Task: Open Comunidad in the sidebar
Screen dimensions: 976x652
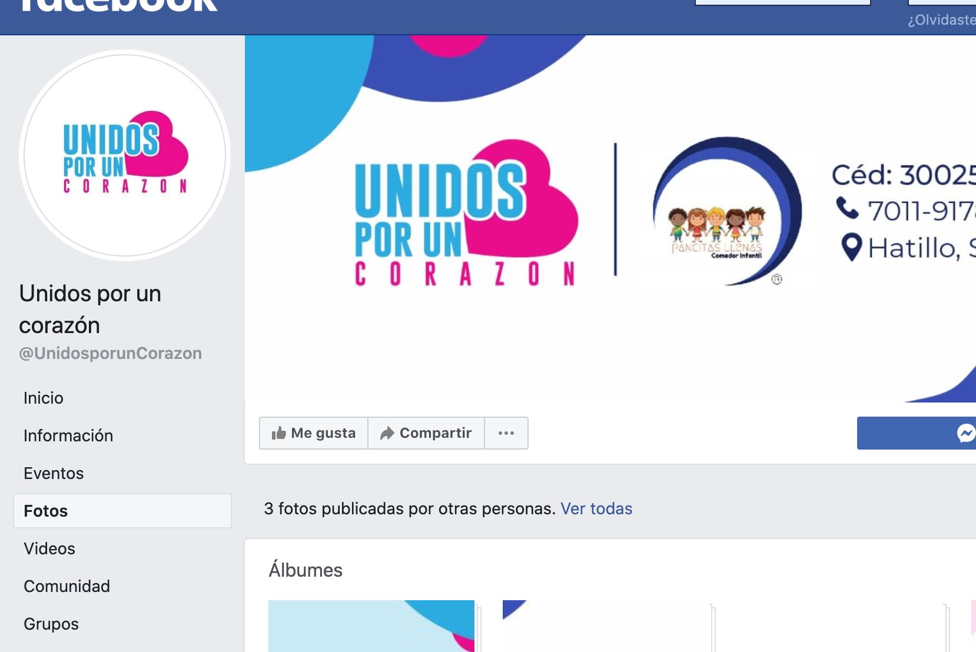Action: pos(67,586)
